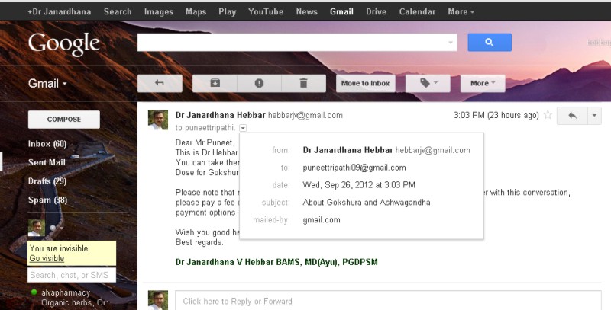Expand the More menu in Google bar
Viewport: 611px width, 310px height.
click(461, 11)
